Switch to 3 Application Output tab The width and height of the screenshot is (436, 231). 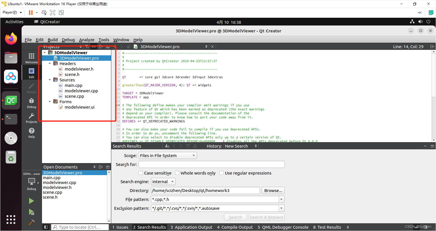(x=191, y=227)
